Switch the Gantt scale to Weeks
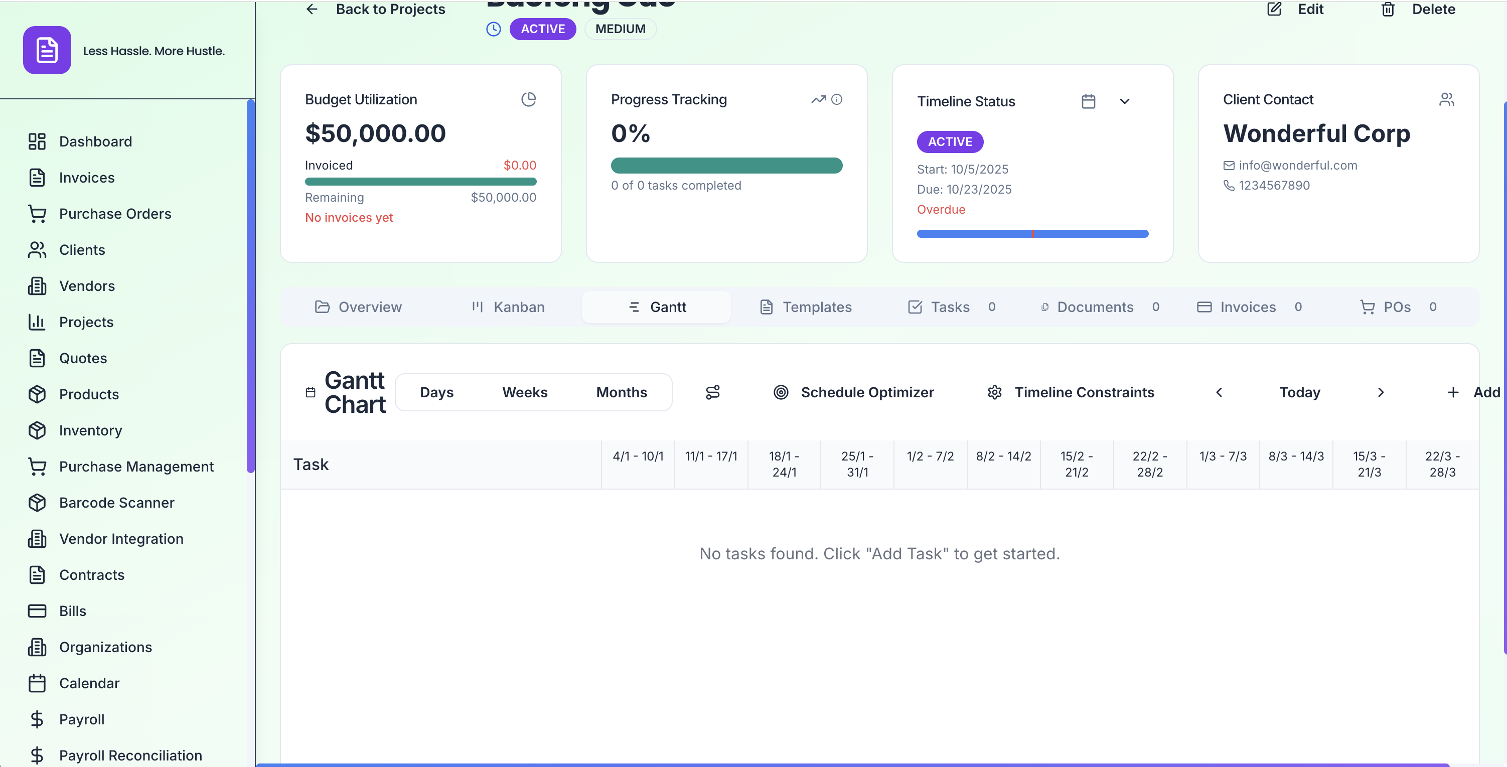 tap(524, 392)
